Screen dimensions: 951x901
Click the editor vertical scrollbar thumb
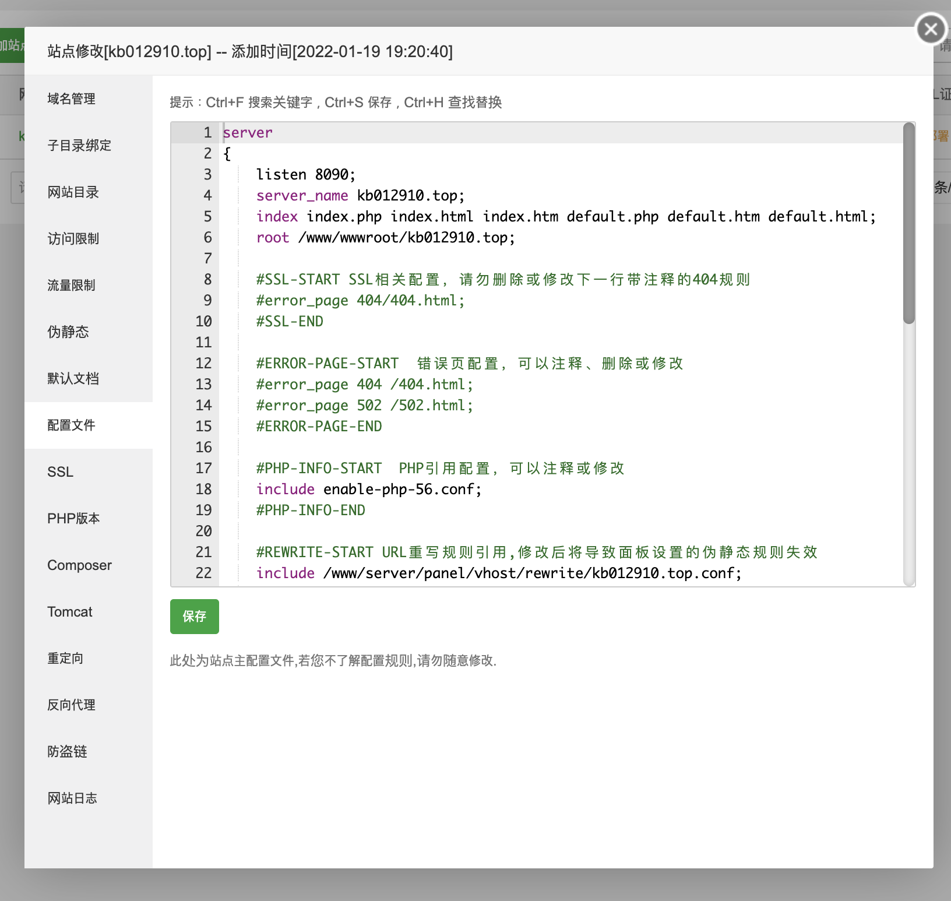[909, 223]
